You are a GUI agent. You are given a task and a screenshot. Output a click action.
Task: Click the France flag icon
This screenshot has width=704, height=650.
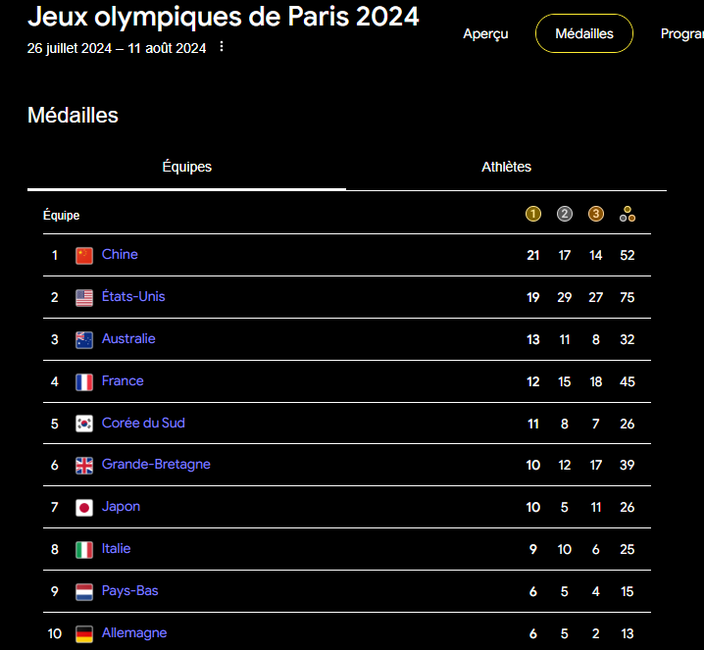click(x=84, y=382)
